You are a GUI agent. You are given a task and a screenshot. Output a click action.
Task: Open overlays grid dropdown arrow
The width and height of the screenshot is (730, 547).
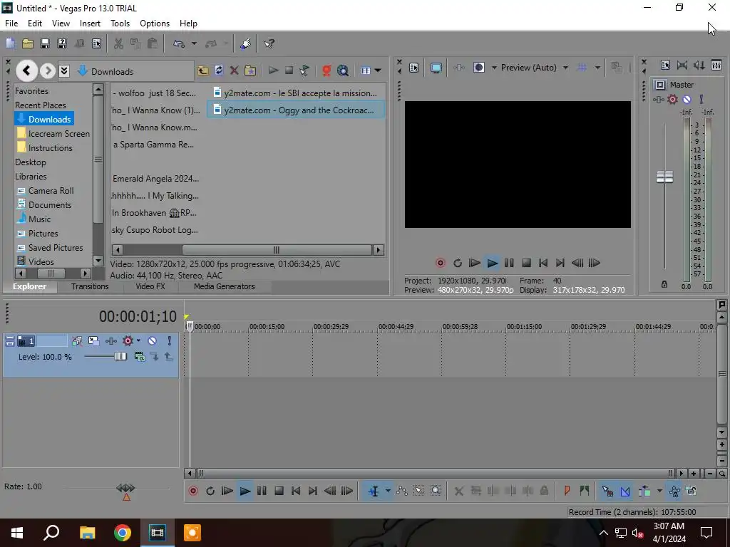coord(598,68)
